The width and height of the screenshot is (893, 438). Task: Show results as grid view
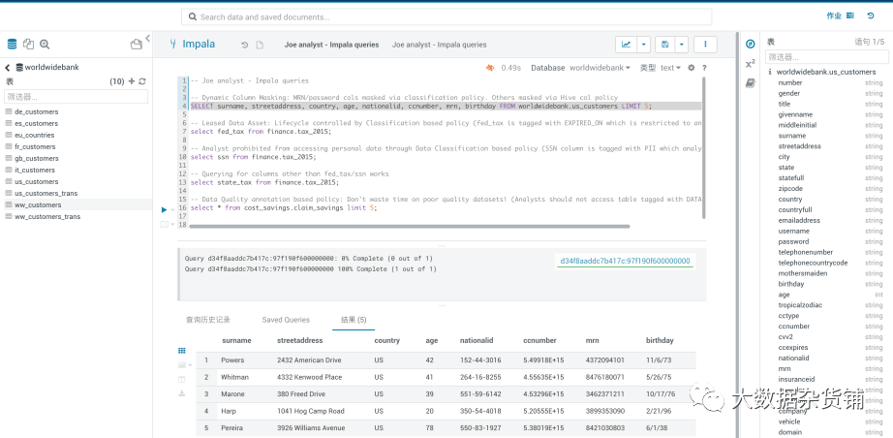click(x=182, y=351)
